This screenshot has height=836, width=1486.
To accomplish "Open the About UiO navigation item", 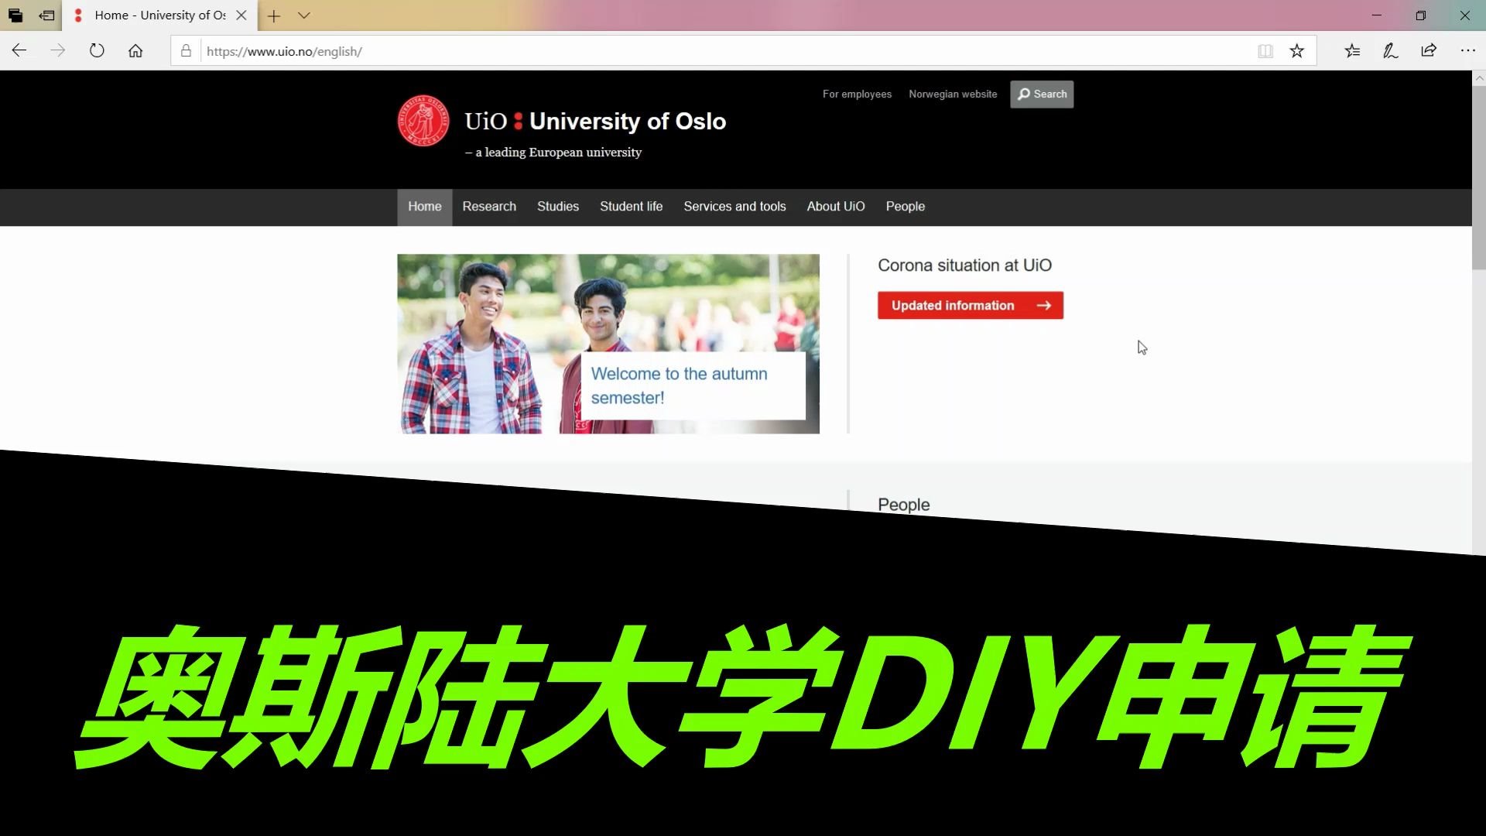I will coord(836,207).
